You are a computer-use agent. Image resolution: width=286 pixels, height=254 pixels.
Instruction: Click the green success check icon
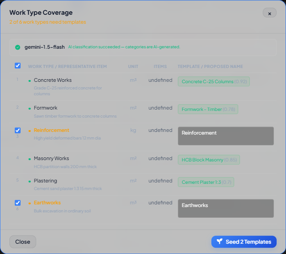(18, 47)
